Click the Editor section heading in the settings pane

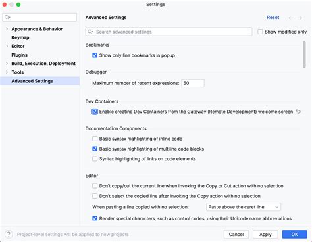[91, 176]
